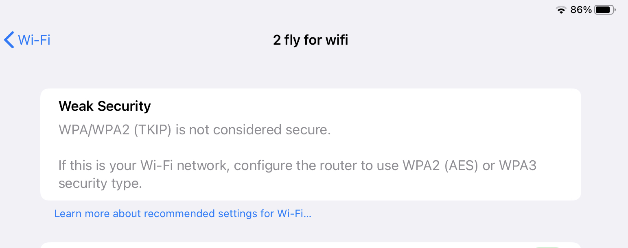Tap empty navigation bar right of title
Screen dimensions: 628x248
[x=468, y=40]
